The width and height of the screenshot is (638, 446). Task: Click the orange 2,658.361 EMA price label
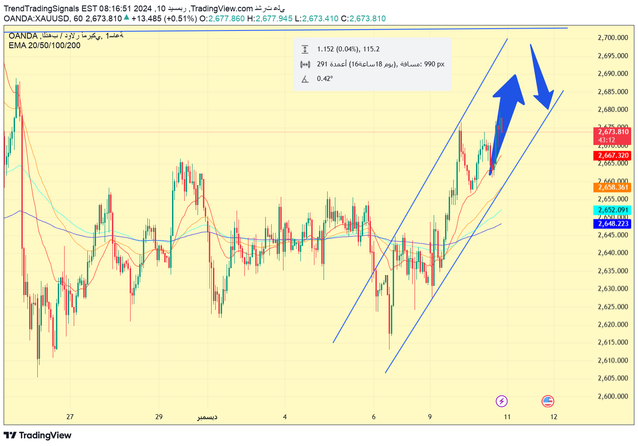pos(612,187)
